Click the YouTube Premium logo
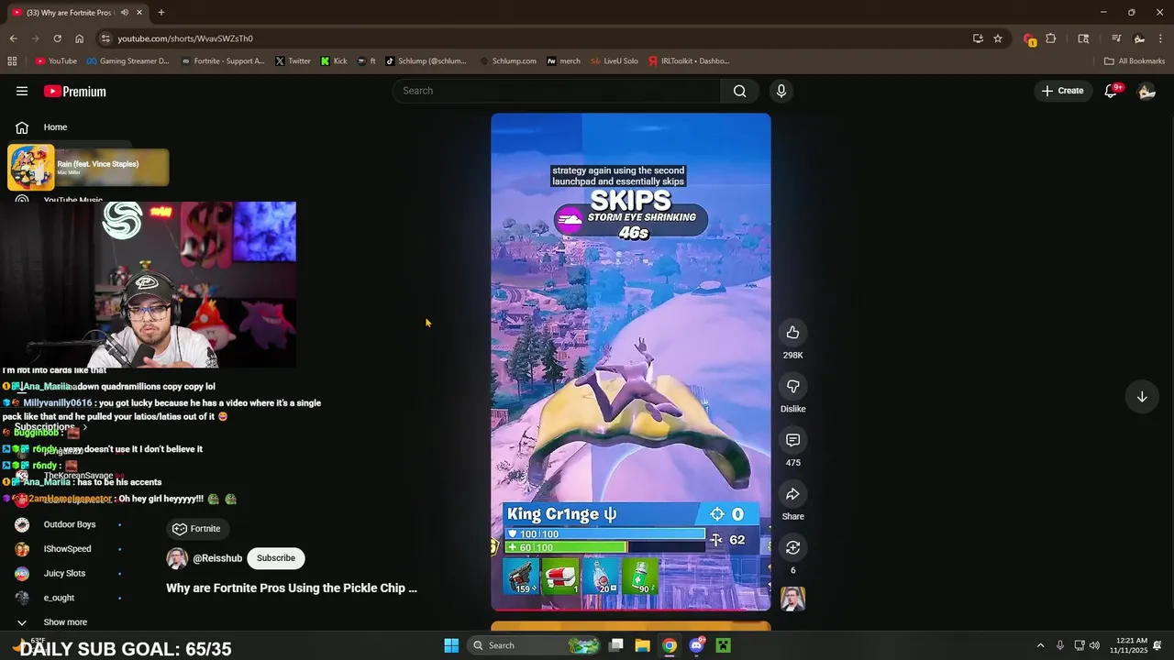The image size is (1174, 660). click(x=75, y=92)
